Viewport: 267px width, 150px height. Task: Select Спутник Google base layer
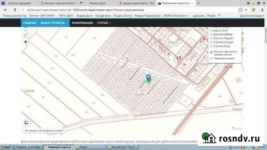click(211, 42)
